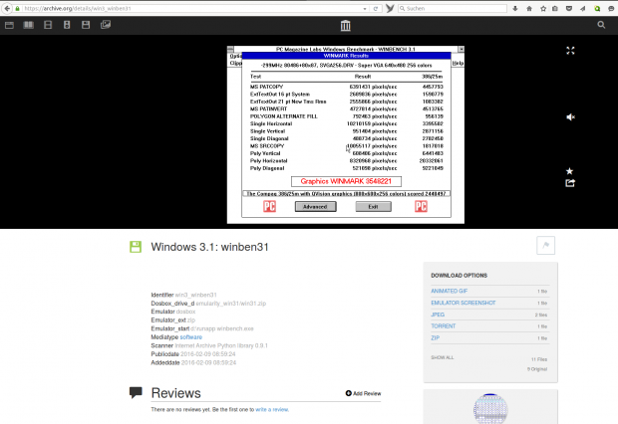Click the left PC logo in results dialog
The height and width of the screenshot is (424, 618).
click(x=269, y=206)
